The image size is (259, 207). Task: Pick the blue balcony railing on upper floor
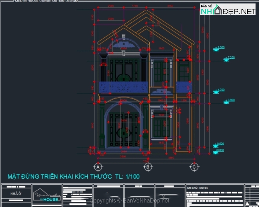(x=123, y=87)
